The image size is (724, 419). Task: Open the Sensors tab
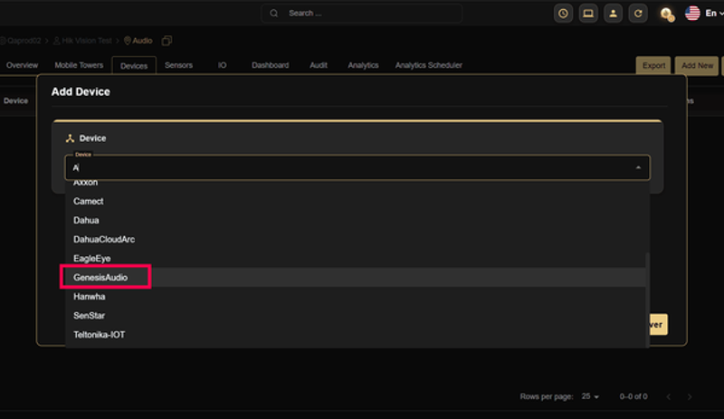pos(178,65)
